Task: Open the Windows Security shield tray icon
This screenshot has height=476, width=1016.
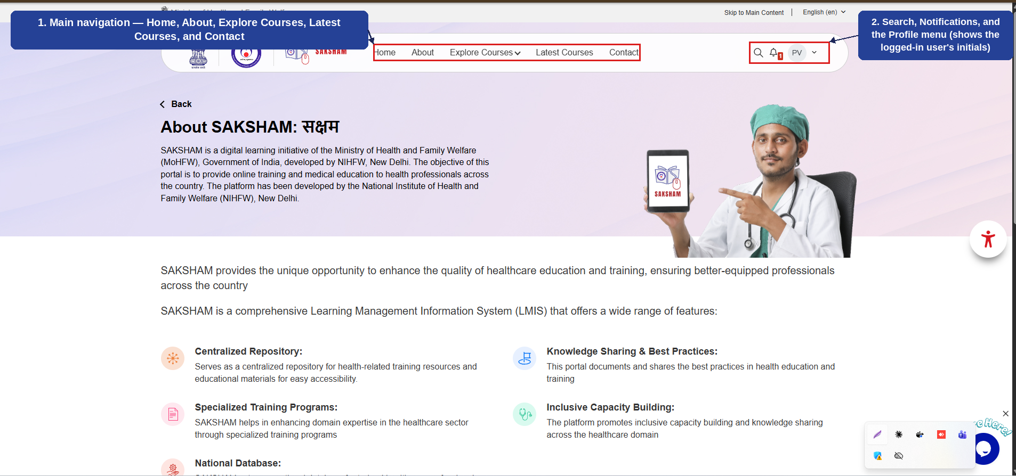Action: pos(877,456)
